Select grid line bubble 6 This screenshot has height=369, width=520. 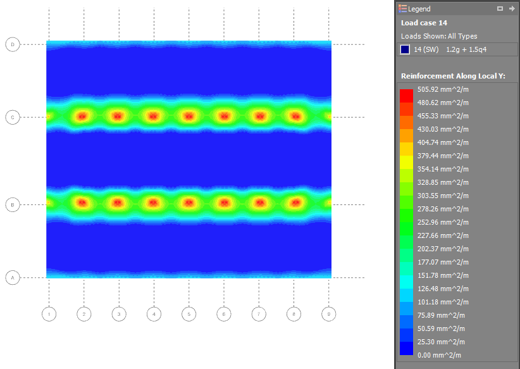click(x=224, y=314)
